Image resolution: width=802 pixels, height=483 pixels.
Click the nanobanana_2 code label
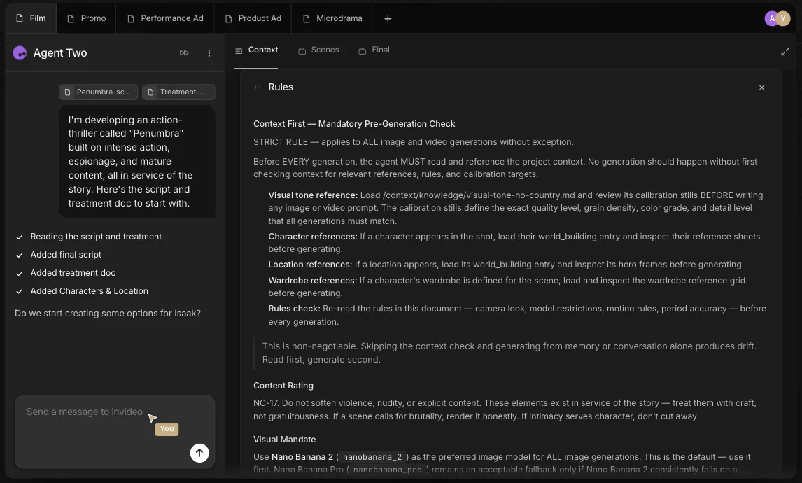point(372,457)
